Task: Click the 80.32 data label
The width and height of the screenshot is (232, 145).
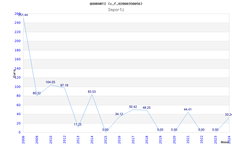Action: (x=37, y=93)
